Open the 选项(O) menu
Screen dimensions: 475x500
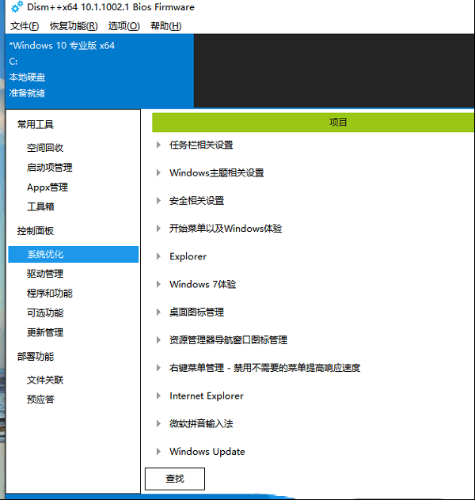click(x=123, y=26)
